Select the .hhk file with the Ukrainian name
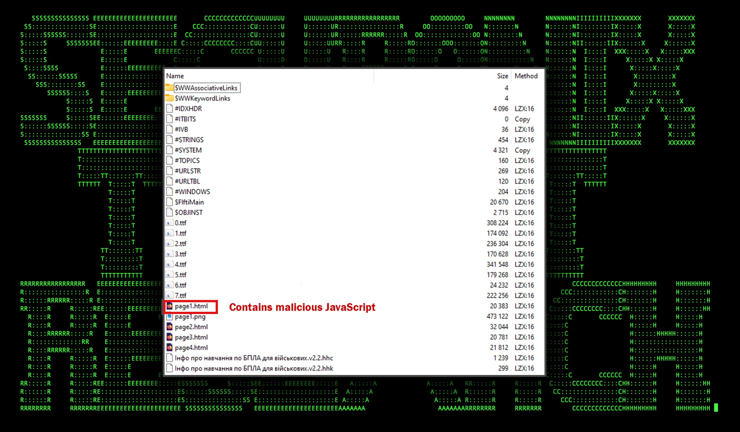The width and height of the screenshot is (740, 432). [254, 368]
